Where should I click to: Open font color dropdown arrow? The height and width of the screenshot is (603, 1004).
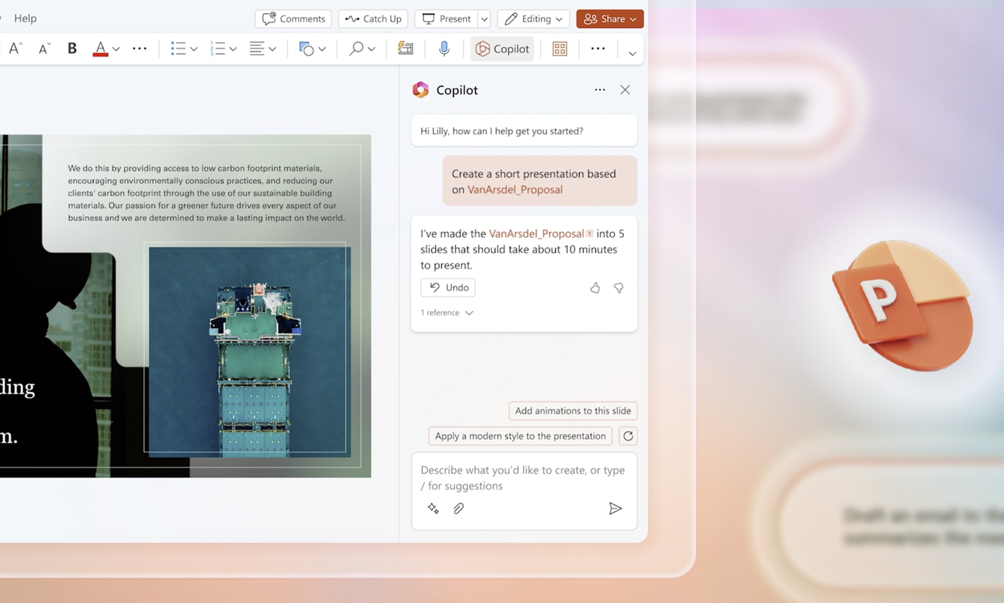click(116, 49)
